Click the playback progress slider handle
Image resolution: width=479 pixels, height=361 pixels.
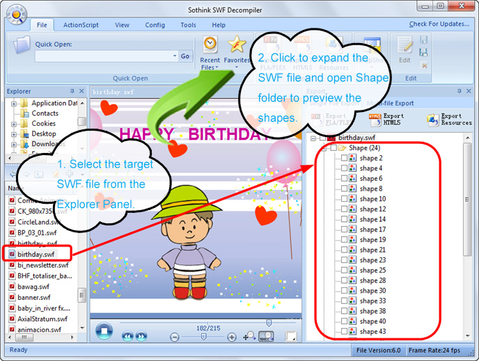[269, 323]
